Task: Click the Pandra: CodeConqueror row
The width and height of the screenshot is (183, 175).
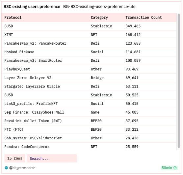Action: pos(89,147)
